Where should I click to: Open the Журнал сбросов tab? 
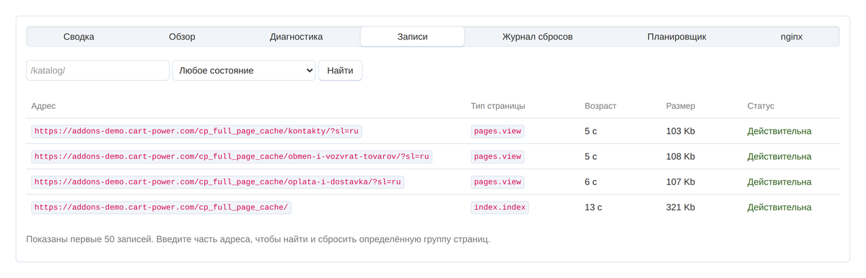(538, 37)
